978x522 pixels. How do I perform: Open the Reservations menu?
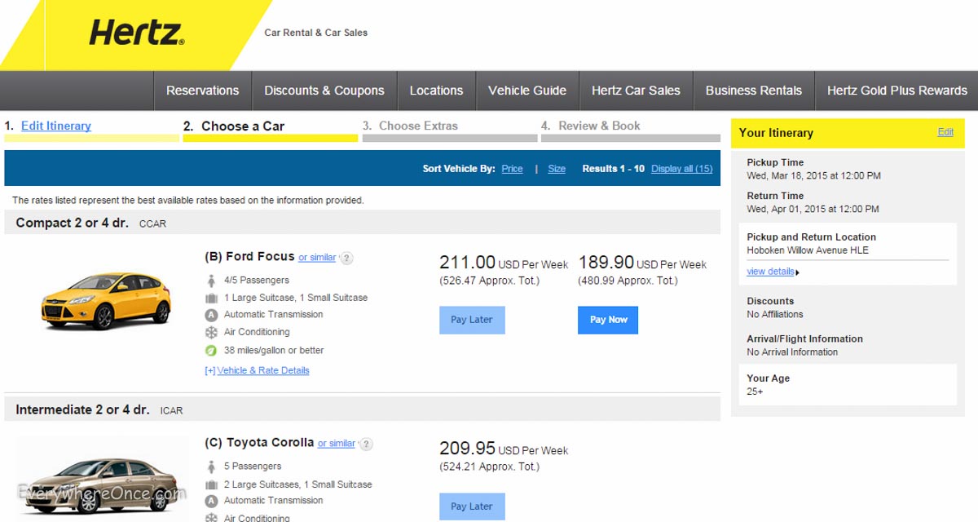coord(202,91)
